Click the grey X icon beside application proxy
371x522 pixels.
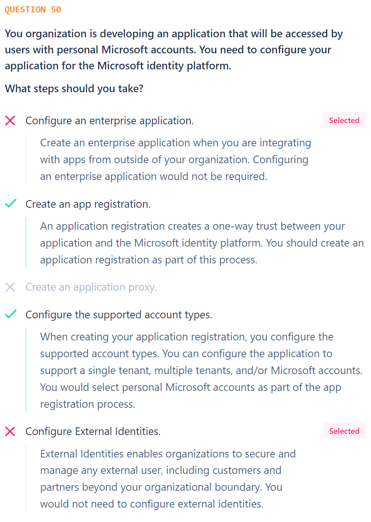coord(10,287)
